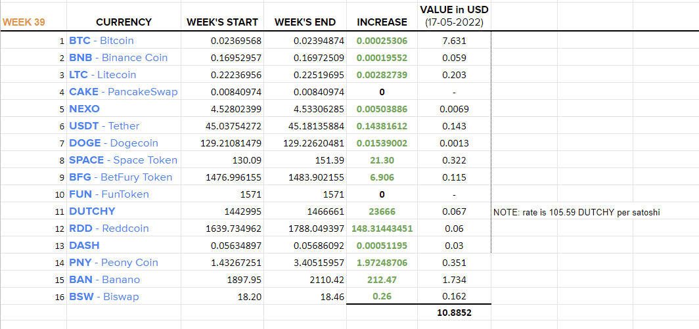Click the DOGE - Dogecoin cell

pos(124,143)
